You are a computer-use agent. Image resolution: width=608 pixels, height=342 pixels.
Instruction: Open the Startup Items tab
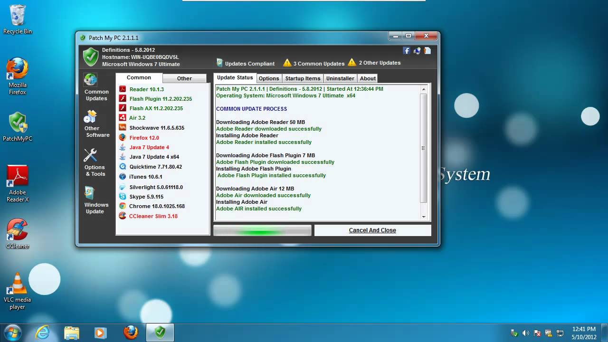pos(303,78)
